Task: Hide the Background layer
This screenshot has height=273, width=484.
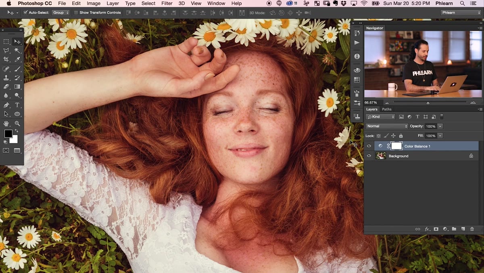Action: [x=369, y=156]
